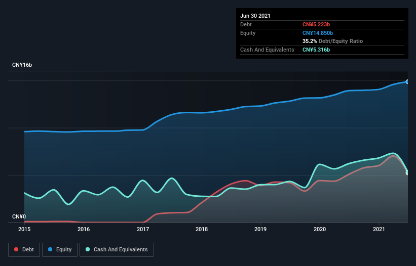
Task: Click the CN¥0 y-axis label
Action: tap(19, 216)
